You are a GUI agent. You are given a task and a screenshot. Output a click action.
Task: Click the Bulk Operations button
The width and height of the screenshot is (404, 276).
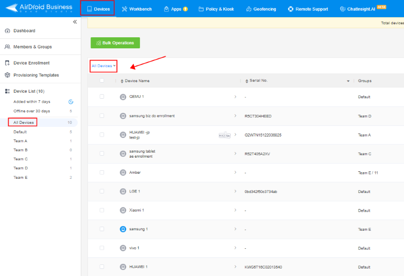(x=115, y=43)
